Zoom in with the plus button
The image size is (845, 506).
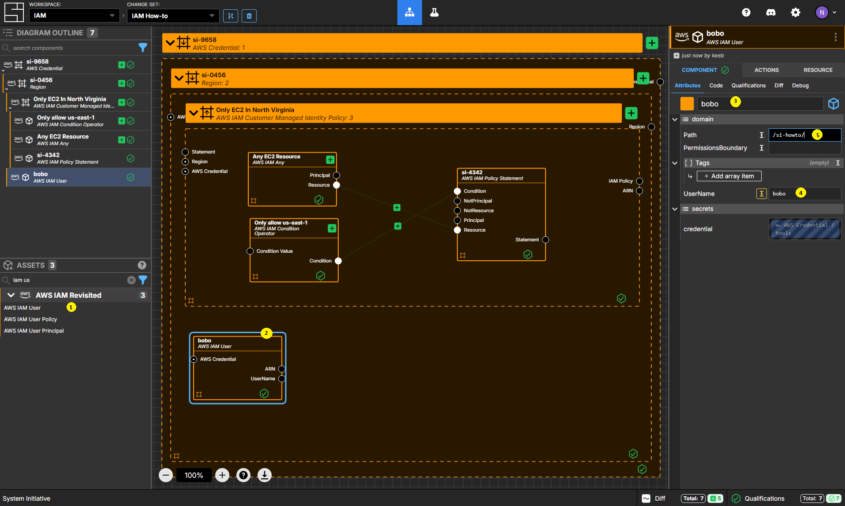click(222, 475)
